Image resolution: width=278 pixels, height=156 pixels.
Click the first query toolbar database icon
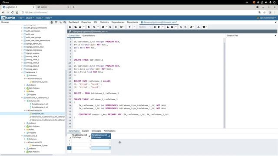coord(70,27)
